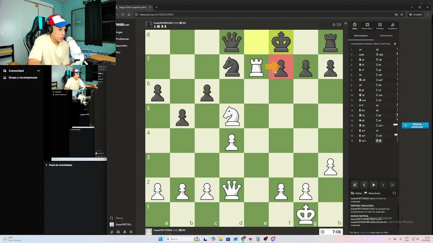
Task: Open the Más sidebar menu item
Action: coord(118,52)
